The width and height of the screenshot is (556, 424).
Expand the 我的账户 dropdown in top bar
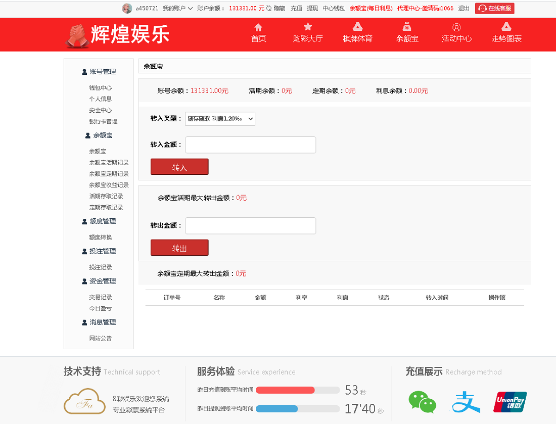click(x=174, y=8)
